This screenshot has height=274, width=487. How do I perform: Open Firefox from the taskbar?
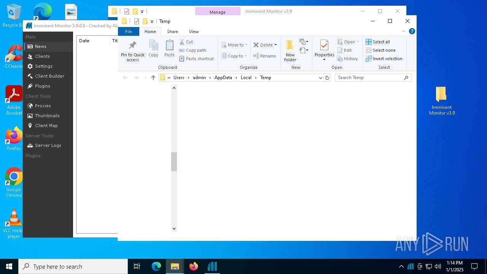coord(194,266)
